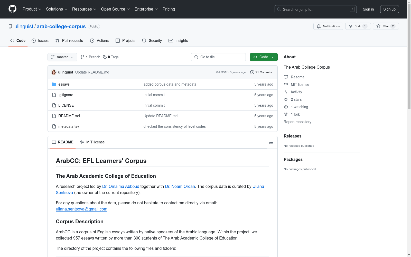Click the GitHub logo icon
This screenshot has height=257, width=411.
point(12,9)
